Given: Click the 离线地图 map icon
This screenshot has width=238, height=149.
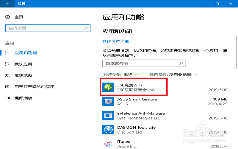Looking at the screenshot, I should click(7, 75).
